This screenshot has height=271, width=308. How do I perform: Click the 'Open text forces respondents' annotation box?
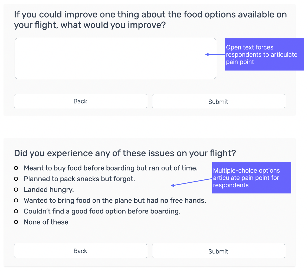(264, 55)
